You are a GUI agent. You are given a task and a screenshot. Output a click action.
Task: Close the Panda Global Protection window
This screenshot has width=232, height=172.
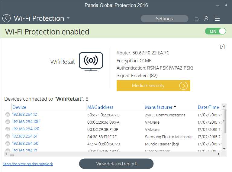(226, 5)
